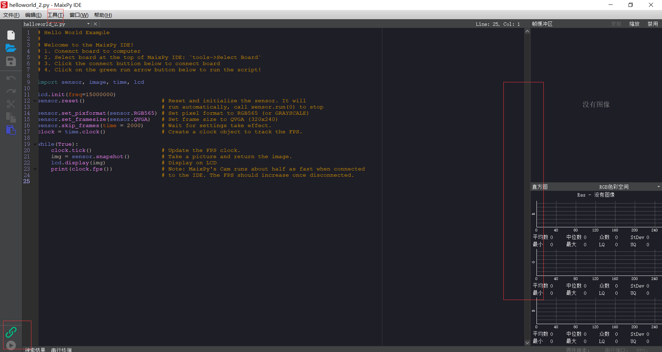
Task: Click the green Connect chain-link icon
Action: click(x=11, y=332)
